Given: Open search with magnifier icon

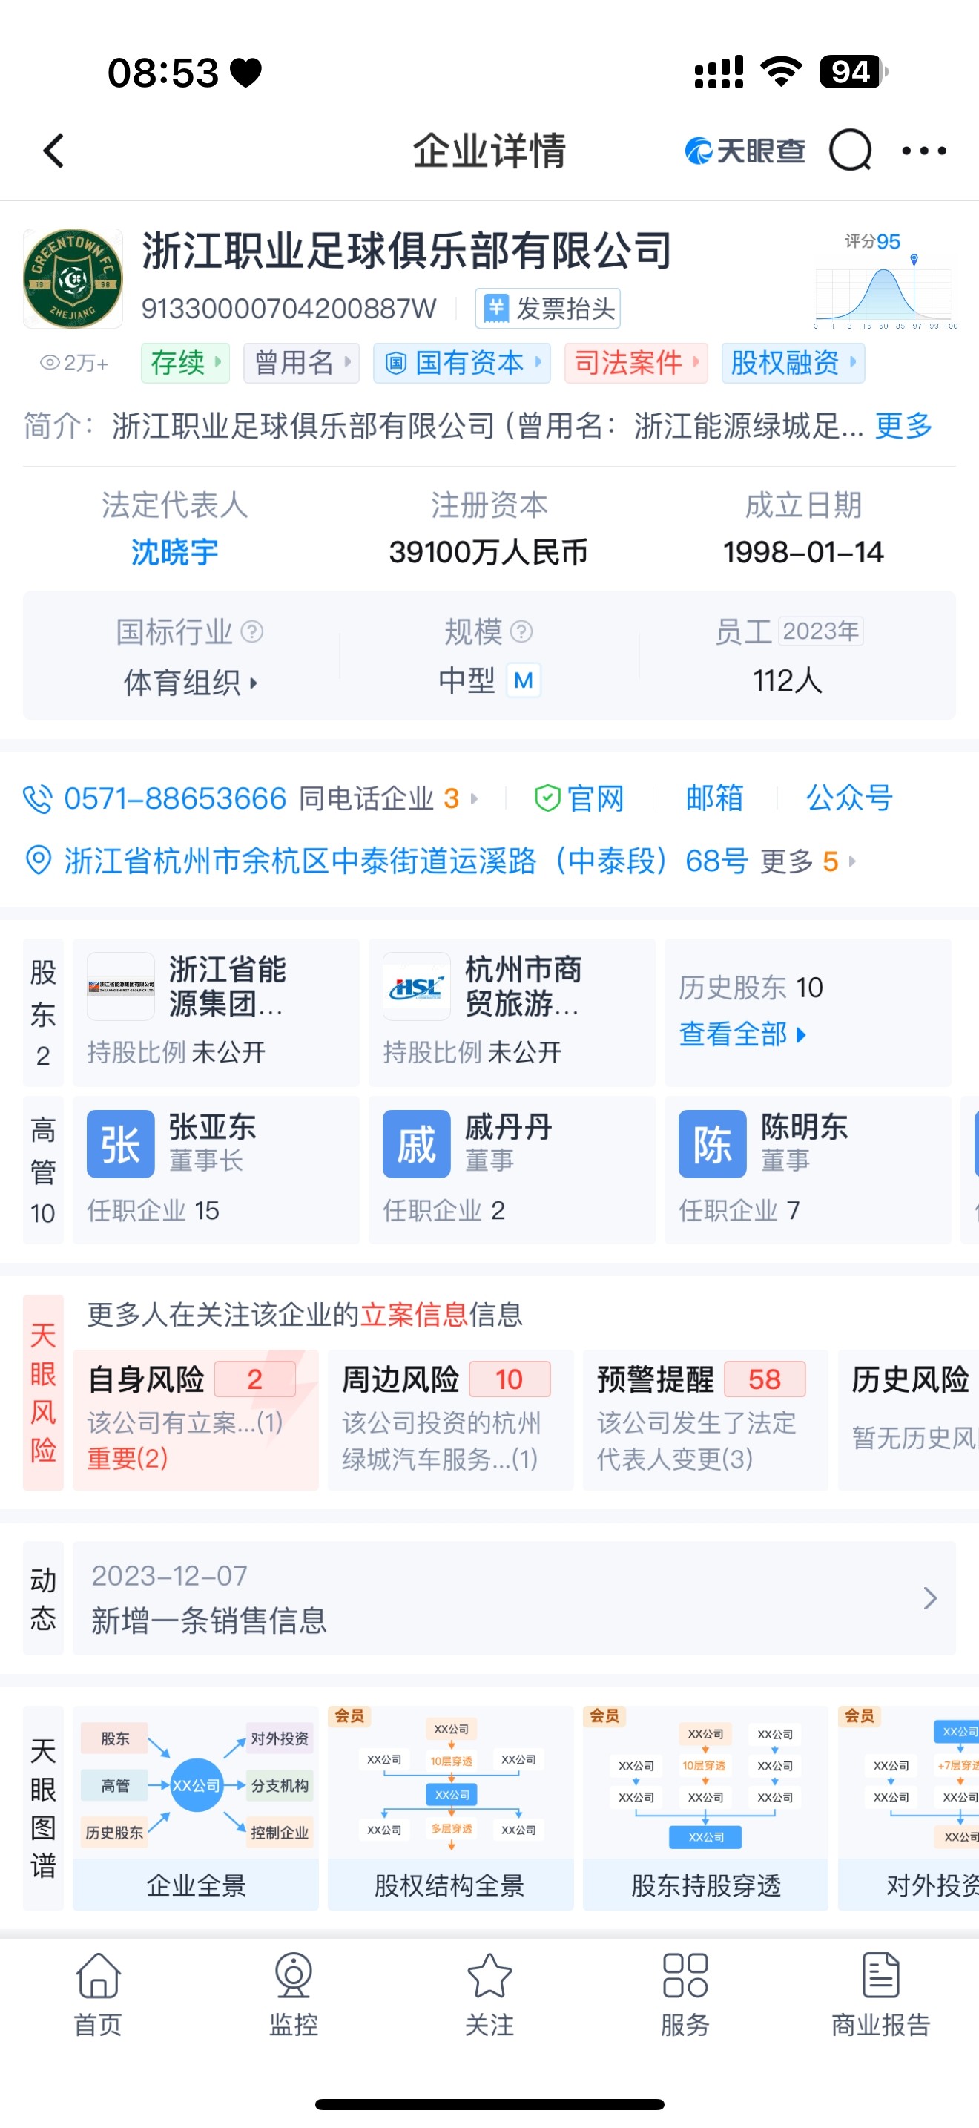Looking at the screenshot, I should (849, 151).
